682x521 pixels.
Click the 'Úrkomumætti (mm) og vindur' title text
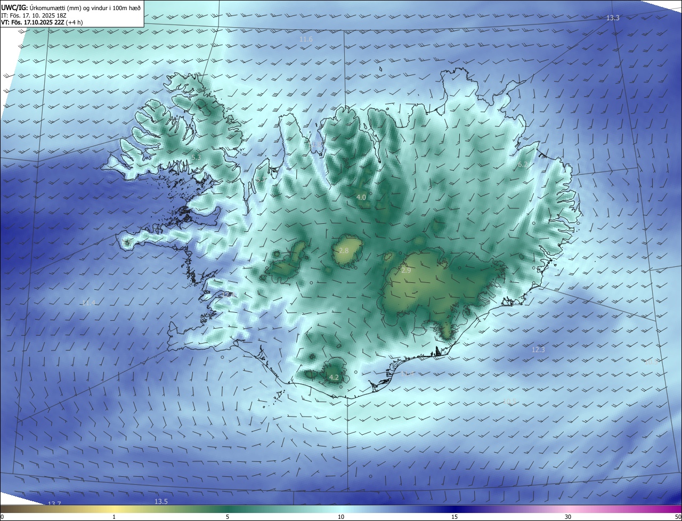pos(84,7)
